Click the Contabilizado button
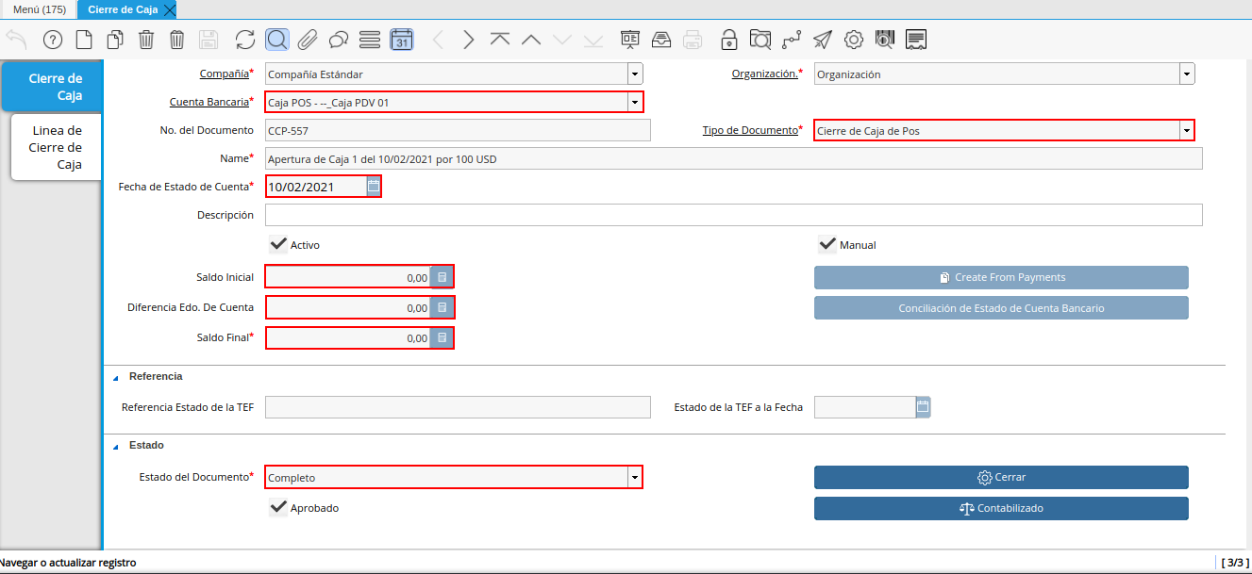The height and width of the screenshot is (574, 1252). coord(1001,508)
